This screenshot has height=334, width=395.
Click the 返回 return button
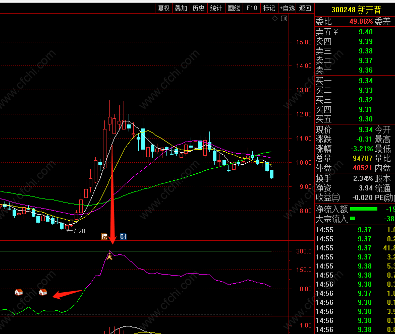[305, 8]
